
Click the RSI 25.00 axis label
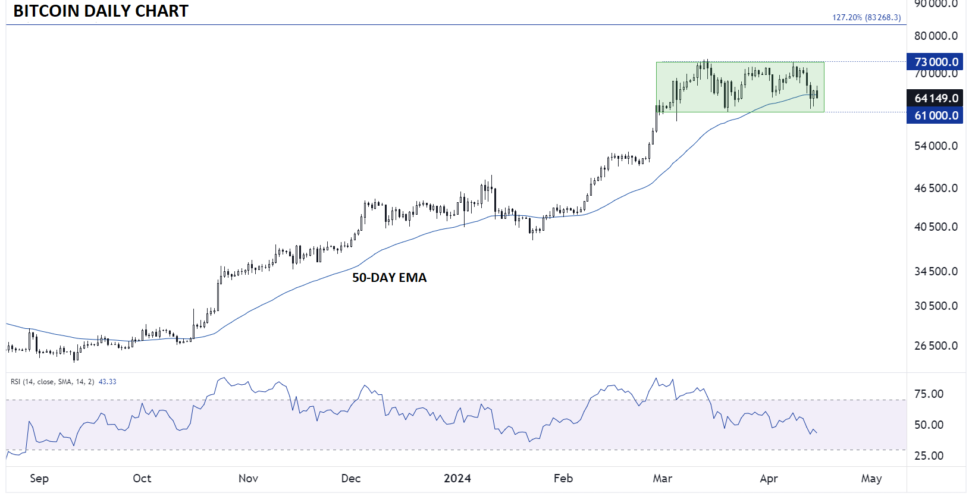click(x=929, y=456)
